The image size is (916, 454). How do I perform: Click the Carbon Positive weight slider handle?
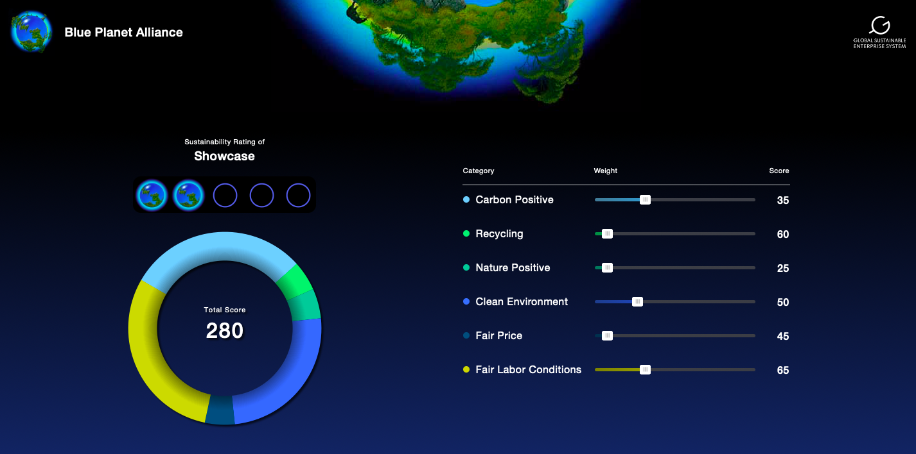coord(646,200)
